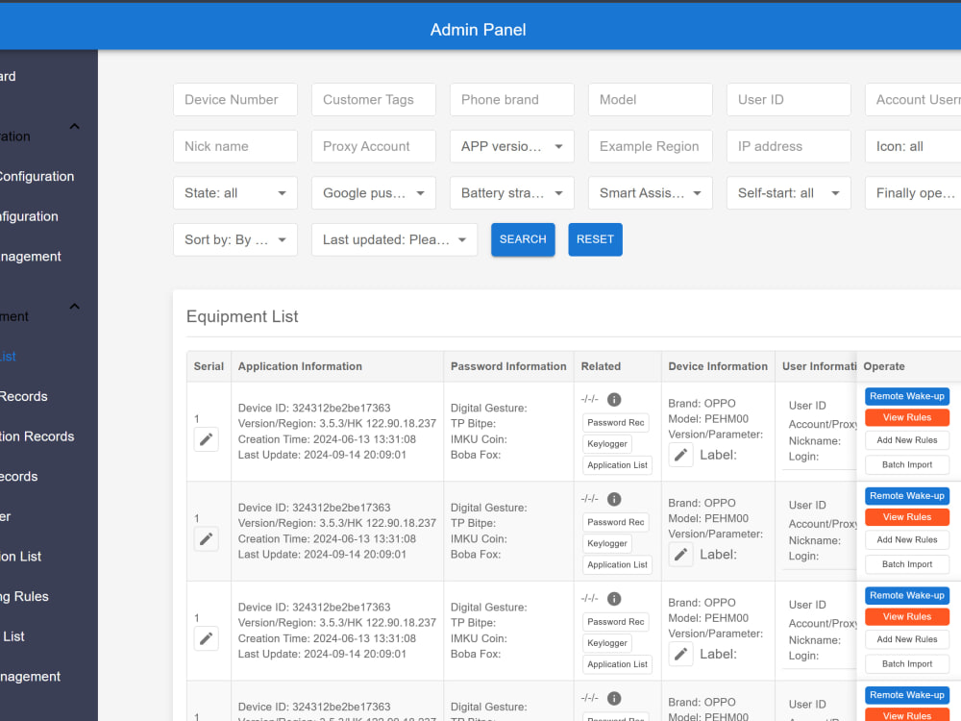Open the Last updated dropdown
Viewport: 961px width, 721px height.
pyautogui.click(x=394, y=239)
